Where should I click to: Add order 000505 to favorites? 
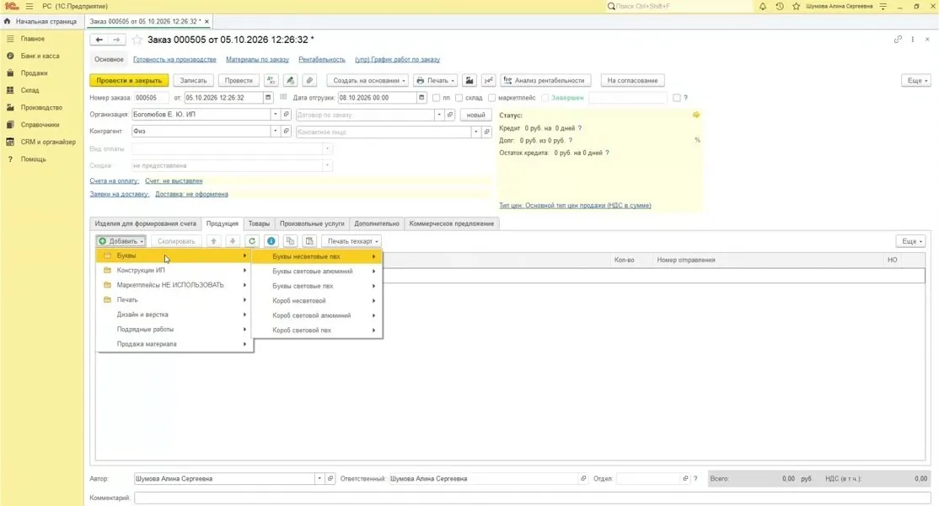(137, 40)
